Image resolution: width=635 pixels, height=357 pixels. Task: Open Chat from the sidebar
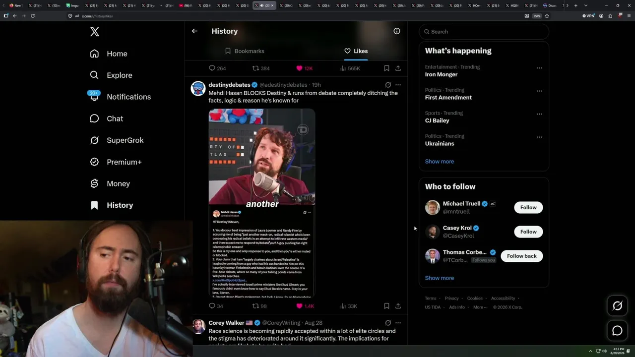click(x=106, y=119)
